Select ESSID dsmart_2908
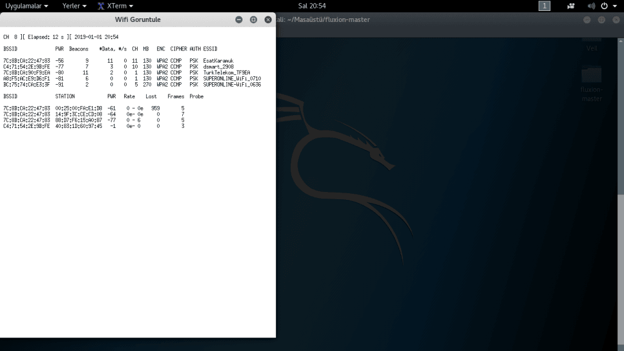This screenshot has height=351, width=624. click(x=218, y=67)
